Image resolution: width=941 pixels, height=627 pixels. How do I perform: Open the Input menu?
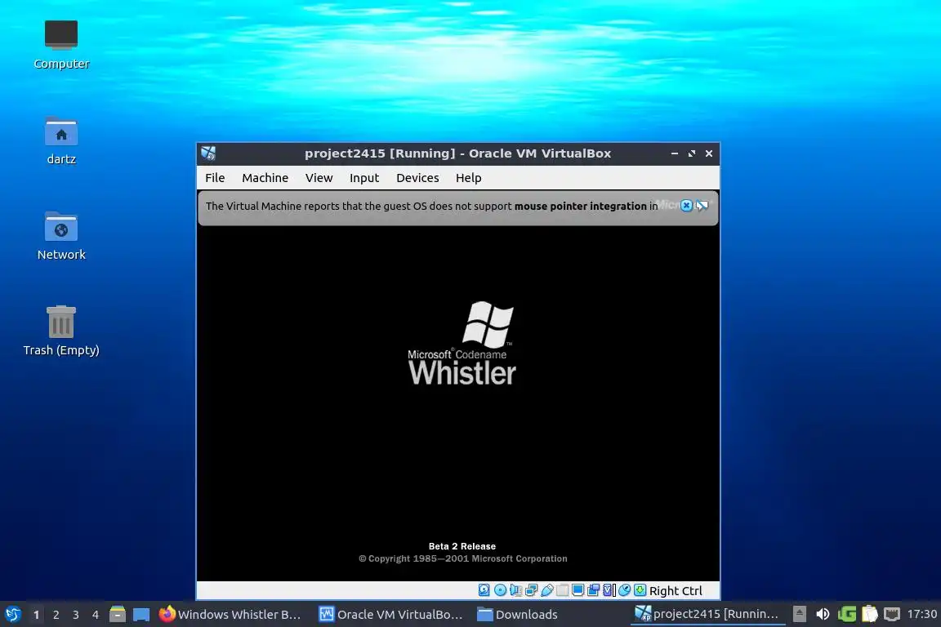point(364,178)
